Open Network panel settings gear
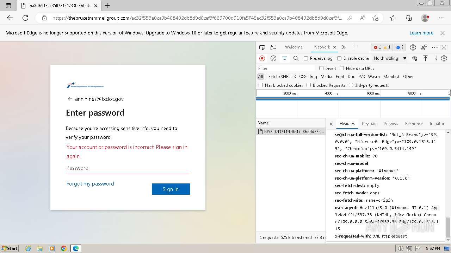This screenshot has height=253, width=451. click(444, 58)
